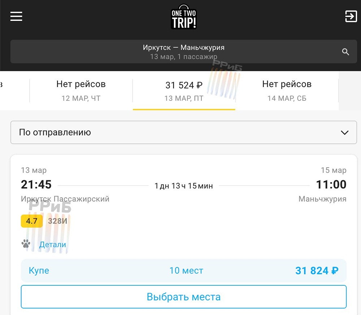
Task: Click the "10 мест" seats availability text
Action: click(186, 271)
